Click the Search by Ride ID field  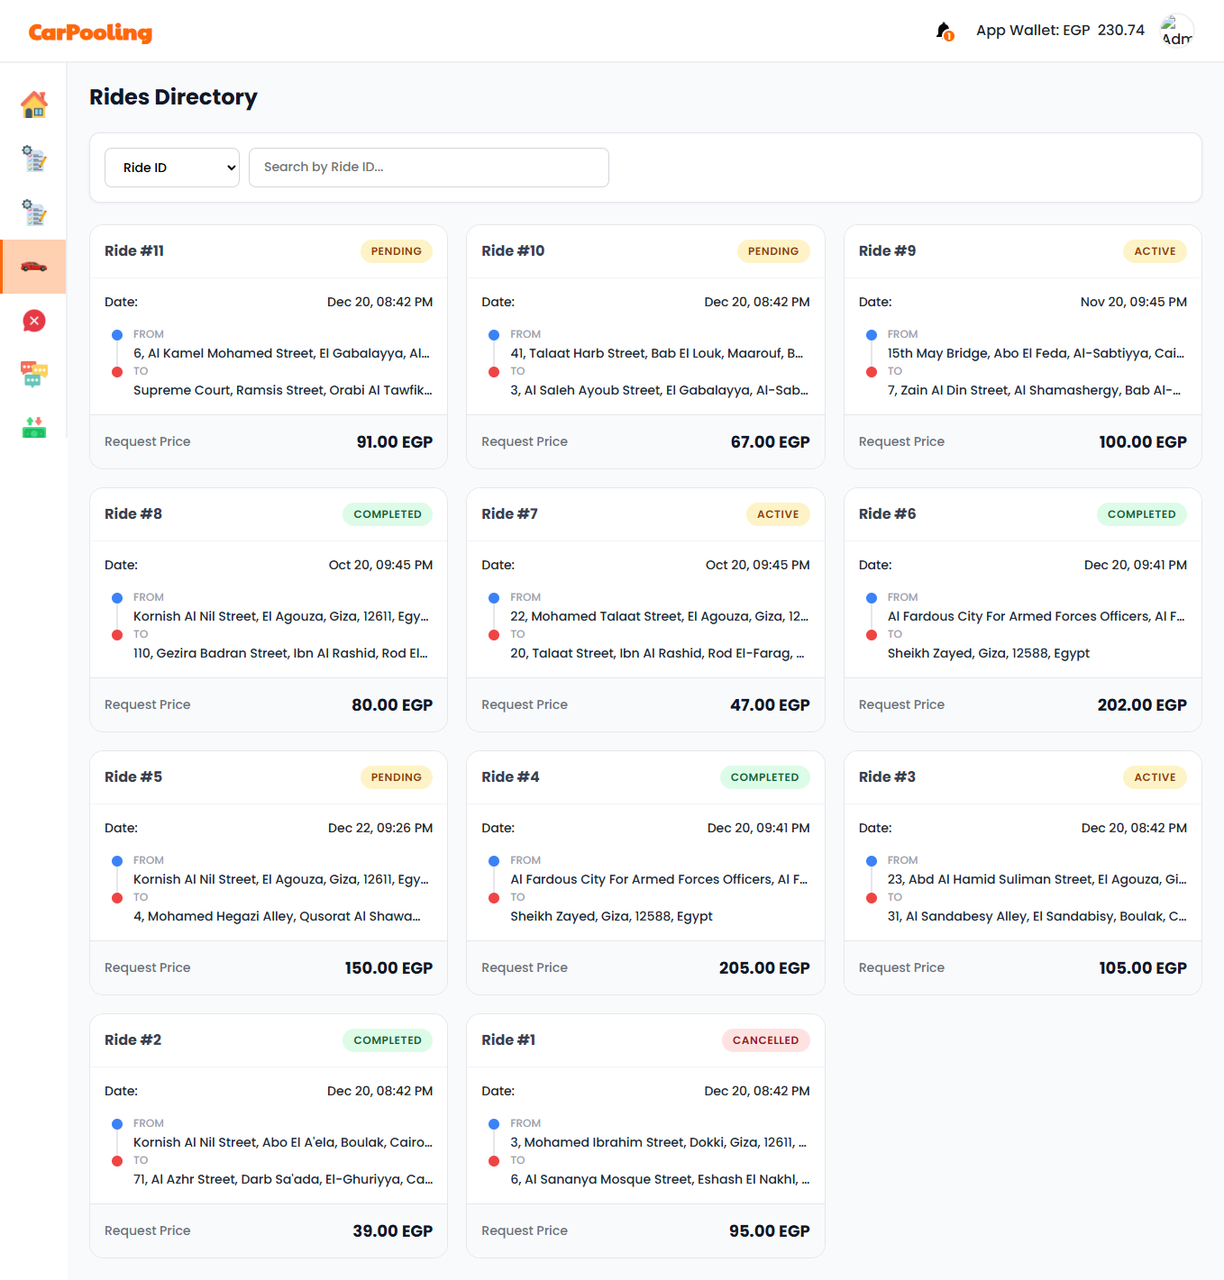tap(428, 168)
